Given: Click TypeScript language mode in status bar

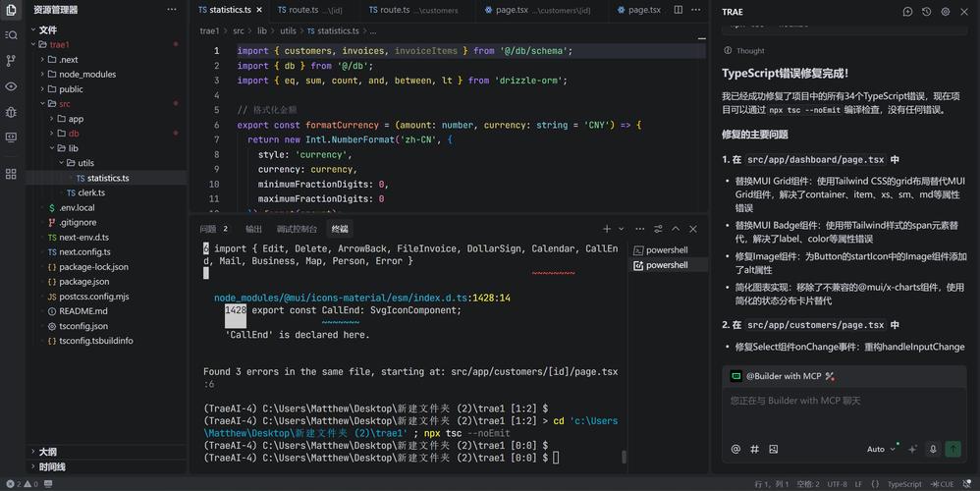Looking at the screenshot, I should point(904,484).
